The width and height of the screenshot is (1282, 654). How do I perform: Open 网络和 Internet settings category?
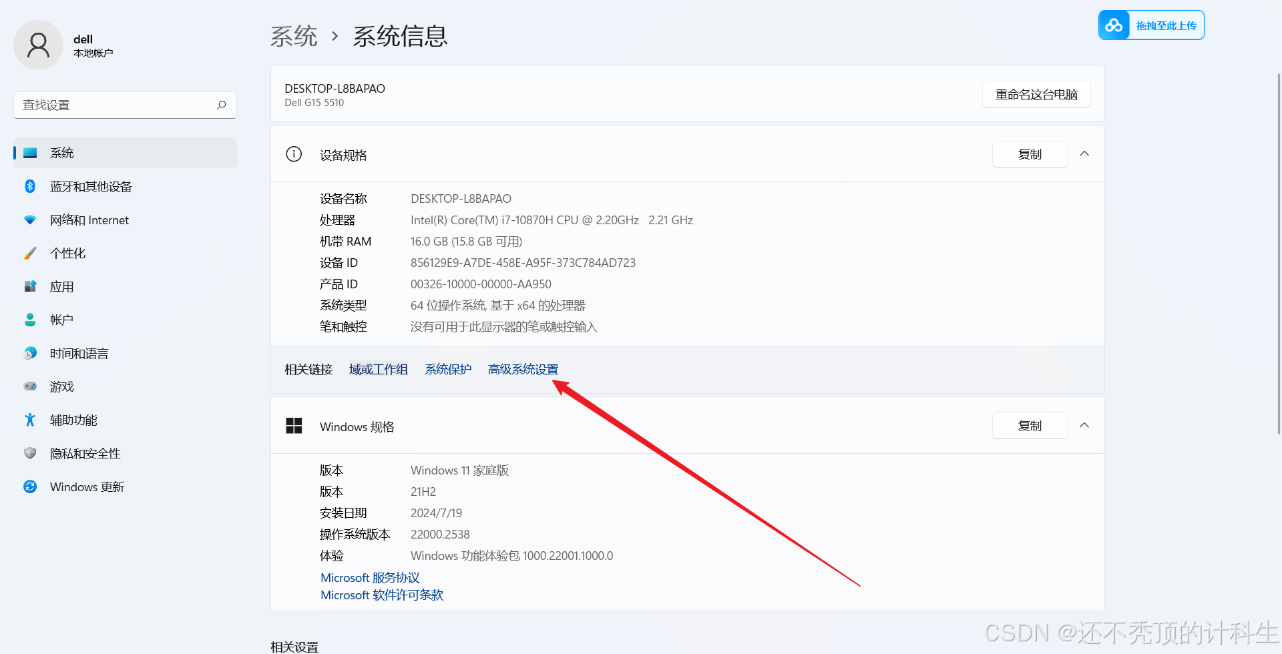pyautogui.click(x=126, y=220)
